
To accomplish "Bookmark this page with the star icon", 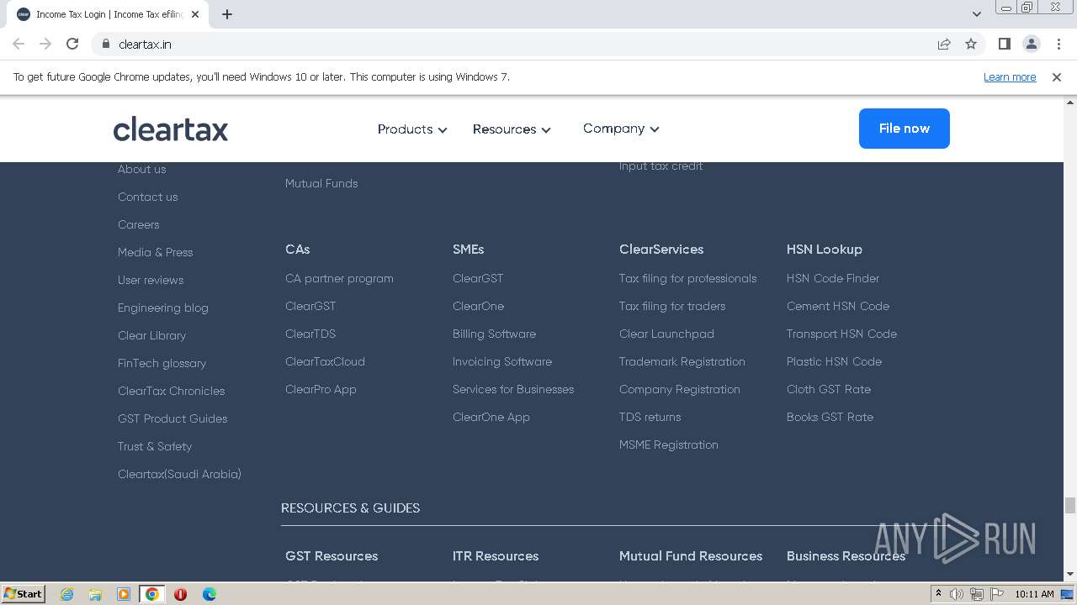I will [971, 44].
